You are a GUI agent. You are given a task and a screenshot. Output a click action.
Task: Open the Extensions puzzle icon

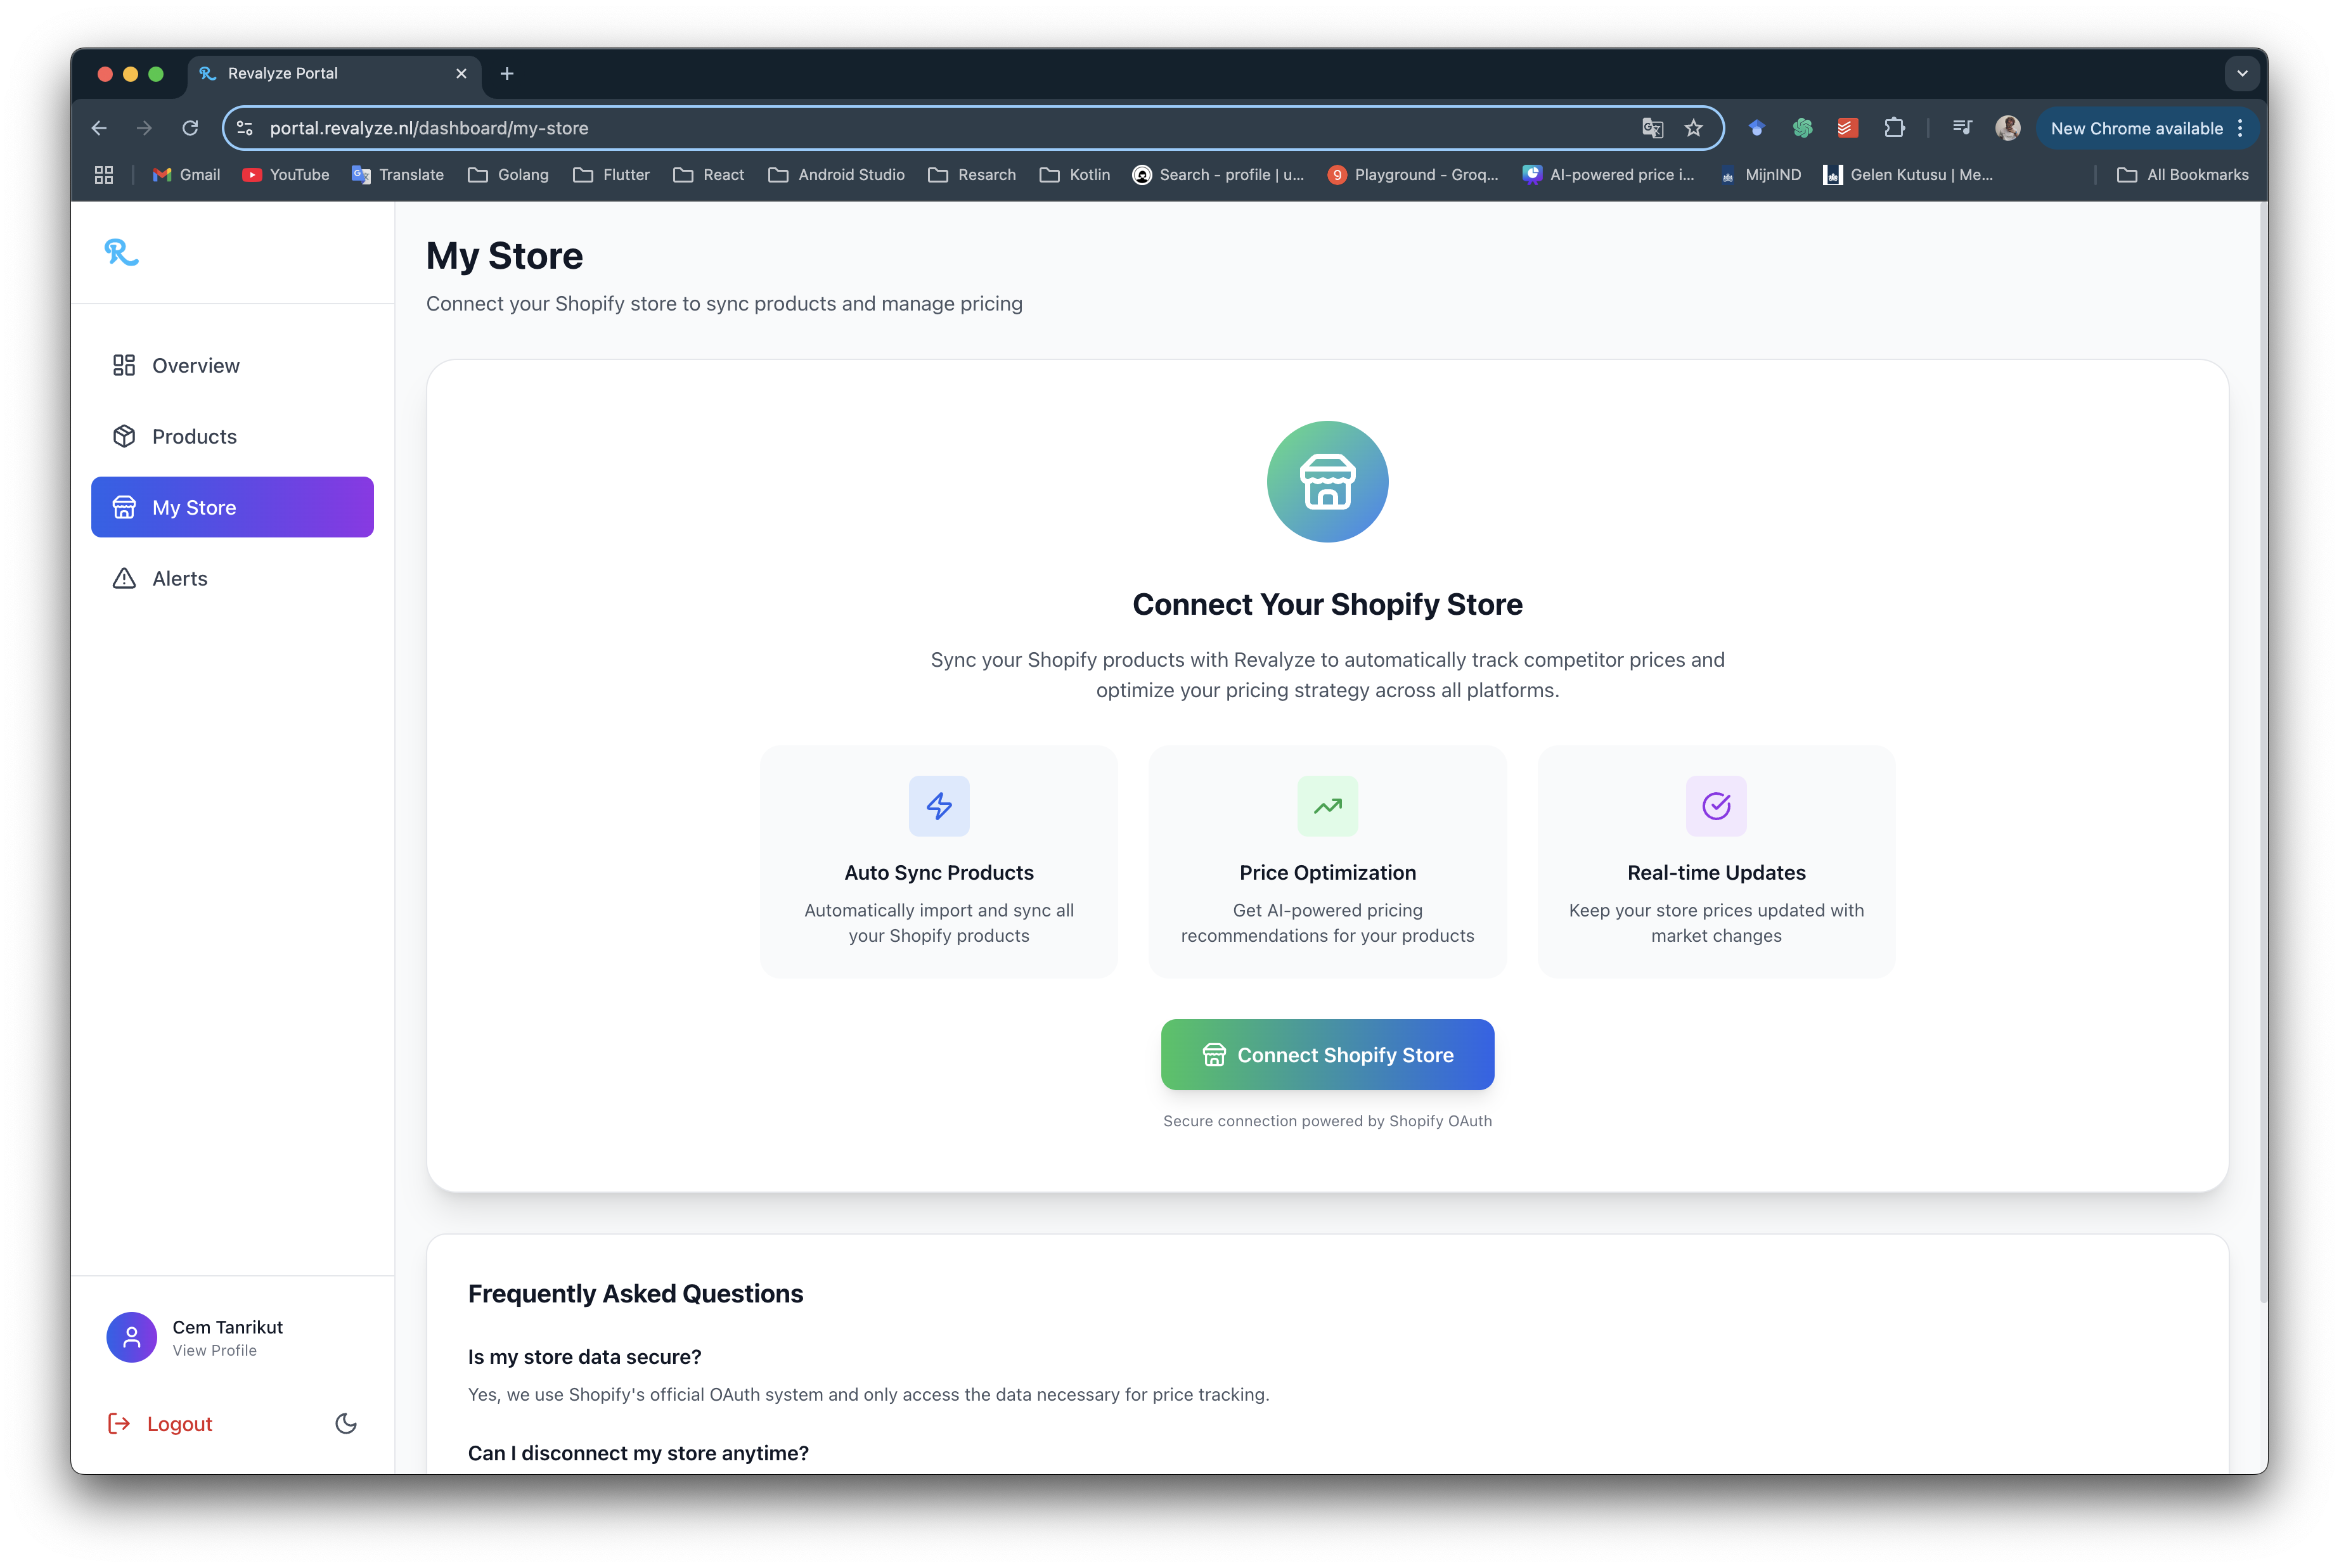coord(1894,128)
